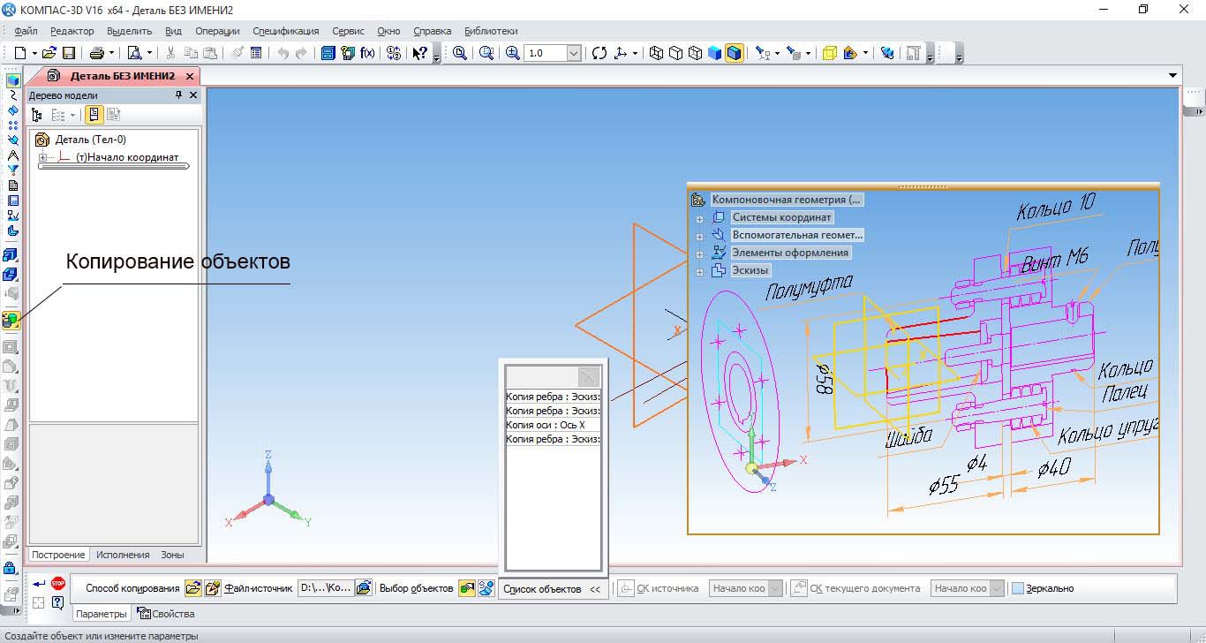Screen dimensions: 1206x643
Task: Open Print Preview magnifier-page icon
Action: [134, 53]
